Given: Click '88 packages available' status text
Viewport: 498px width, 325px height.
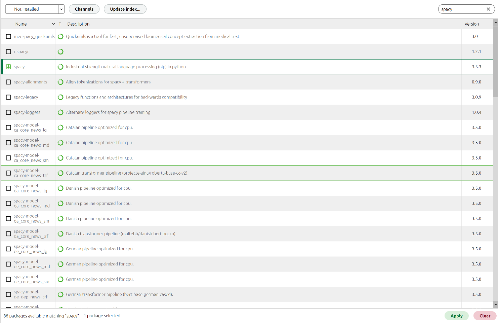Looking at the screenshot, I should [41, 316].
